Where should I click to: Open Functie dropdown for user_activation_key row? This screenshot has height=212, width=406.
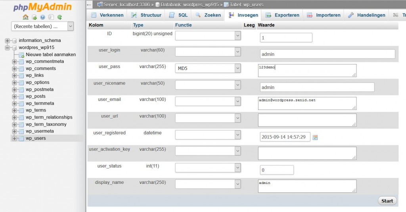[x=208, y=151]
